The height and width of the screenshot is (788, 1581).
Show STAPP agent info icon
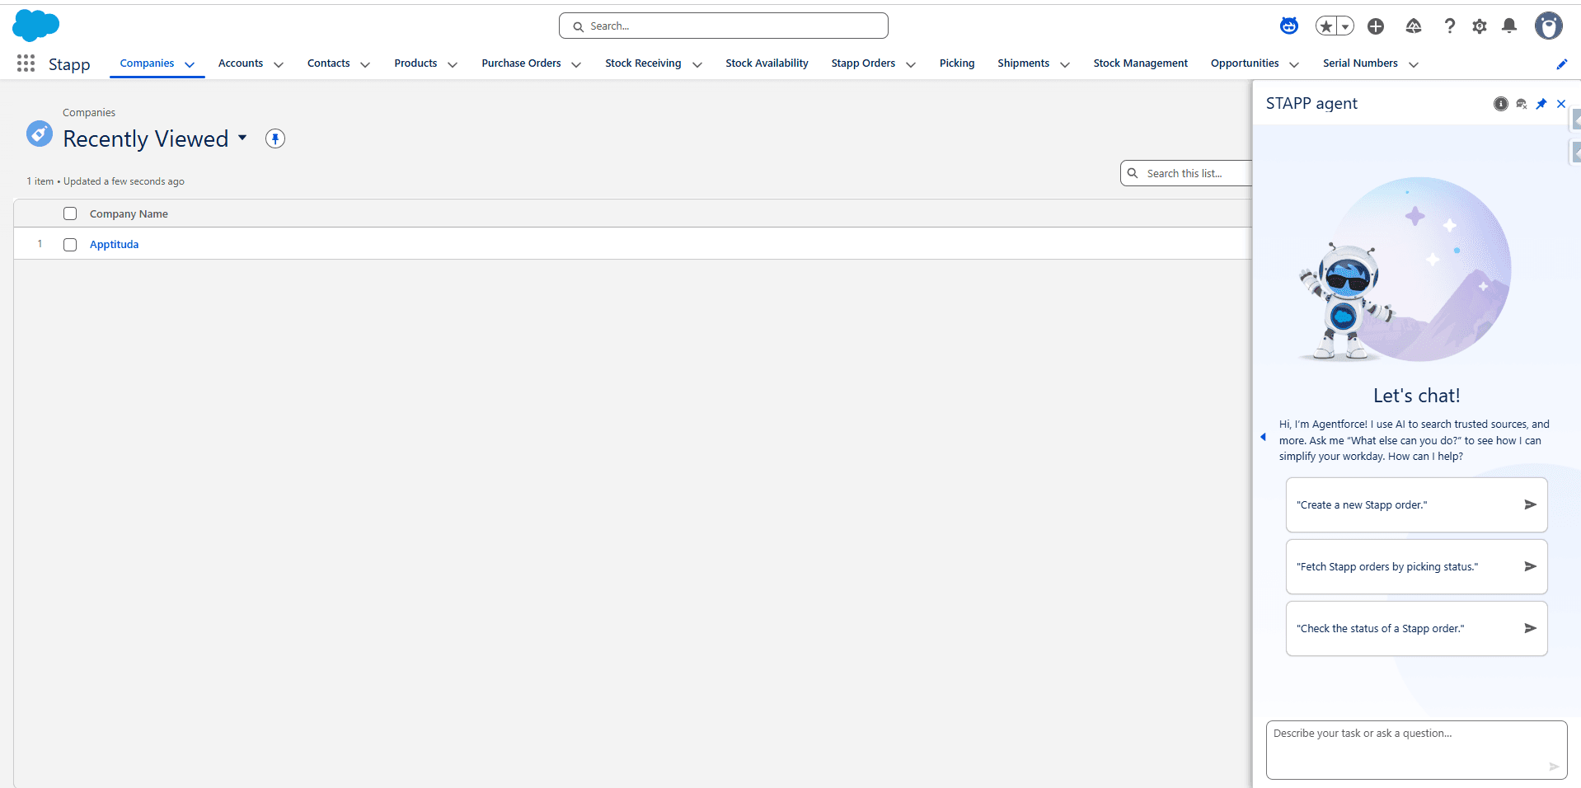pos(1501,104)
